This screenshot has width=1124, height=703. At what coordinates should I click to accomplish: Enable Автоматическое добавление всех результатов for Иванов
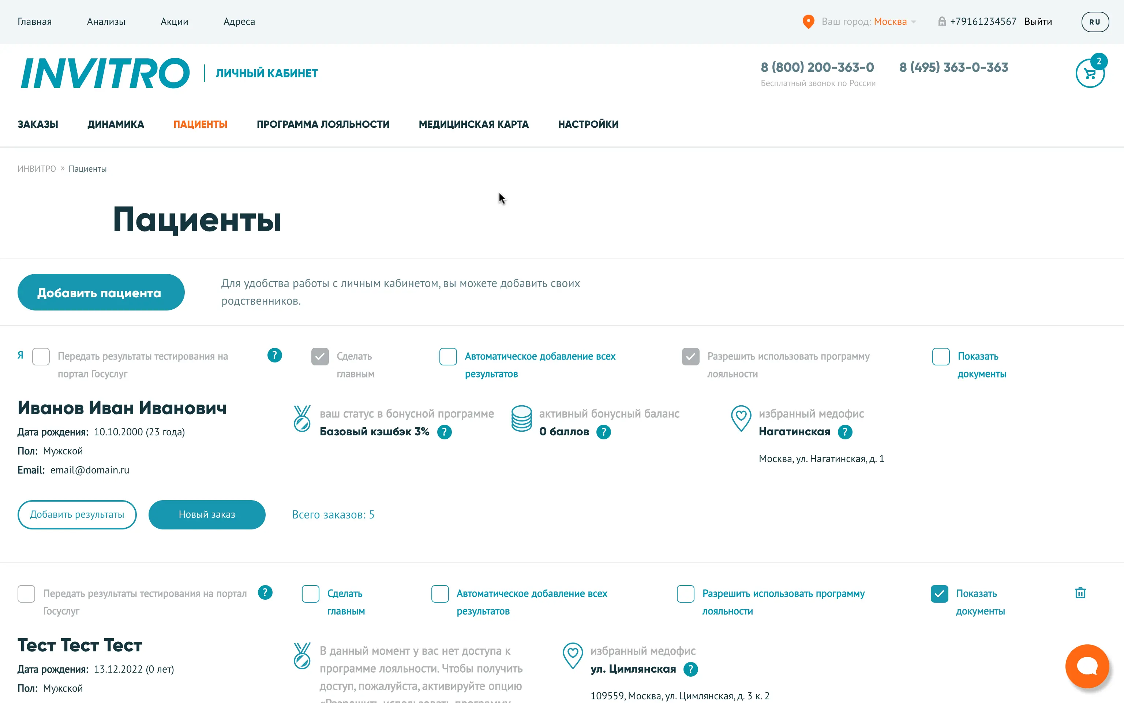coord(448,357)
